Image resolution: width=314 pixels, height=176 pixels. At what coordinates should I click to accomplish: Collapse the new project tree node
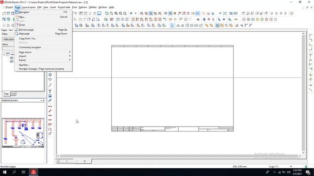coord(4,54)
